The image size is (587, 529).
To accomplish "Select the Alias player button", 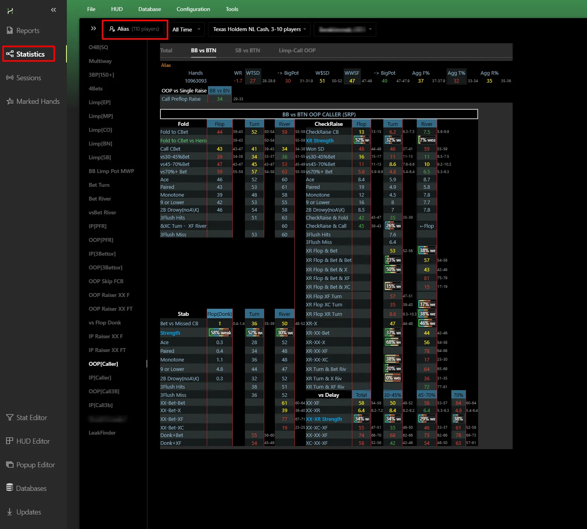I will 134,29.
